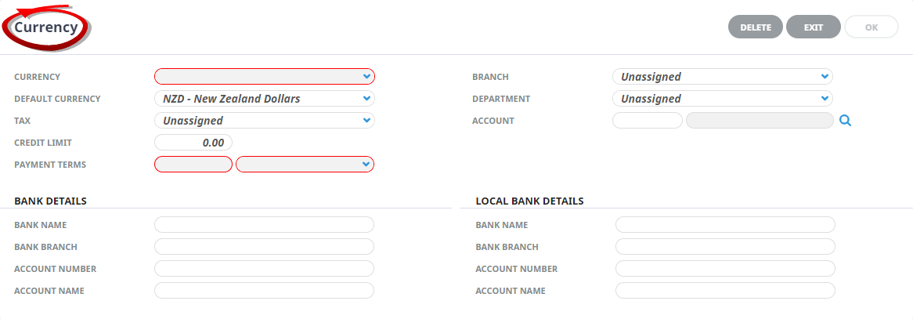Click the account search magnifier icon
The image size is (913, 319).
pyautogui.click(x=846, y=121)
